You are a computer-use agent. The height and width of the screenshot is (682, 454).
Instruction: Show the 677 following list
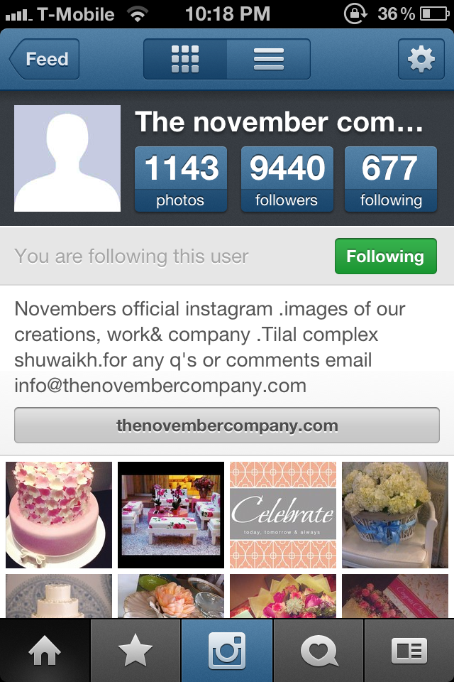(x=391, y=179)
